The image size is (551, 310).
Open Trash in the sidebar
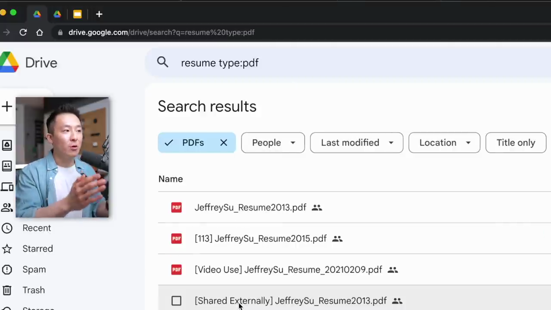tap(34, 290)
